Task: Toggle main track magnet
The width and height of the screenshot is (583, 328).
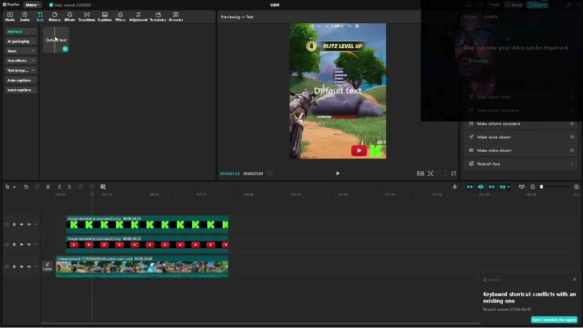Action: coord(470,187)
